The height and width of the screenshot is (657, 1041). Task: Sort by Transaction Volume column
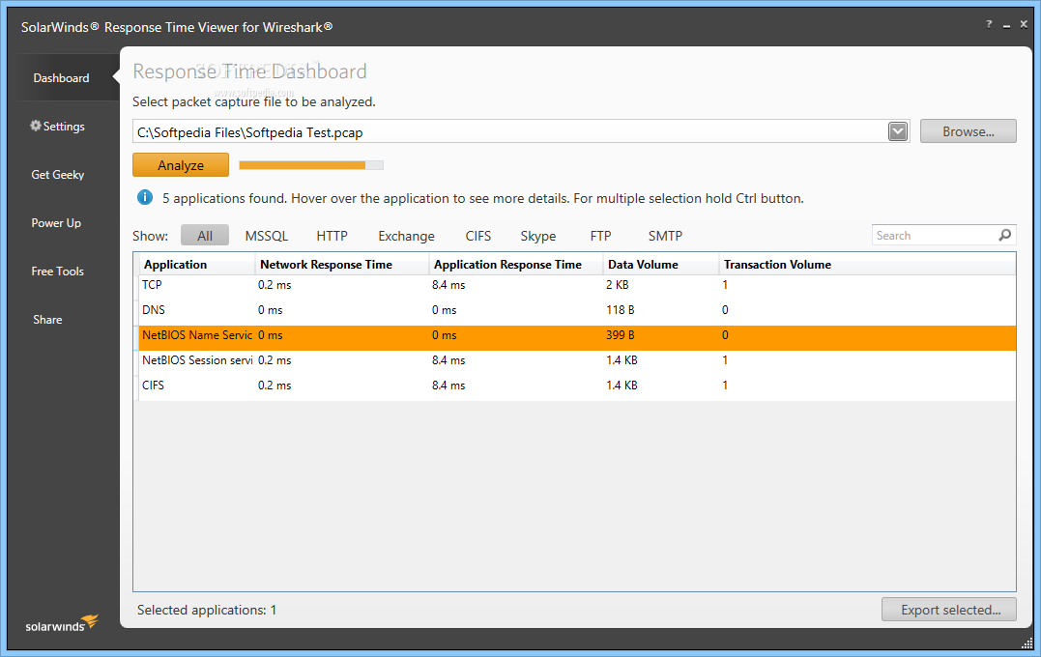tap(867, 264)
